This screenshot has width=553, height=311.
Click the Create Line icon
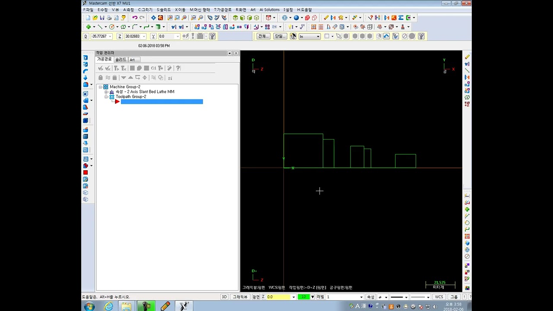(x=100, y=27)
